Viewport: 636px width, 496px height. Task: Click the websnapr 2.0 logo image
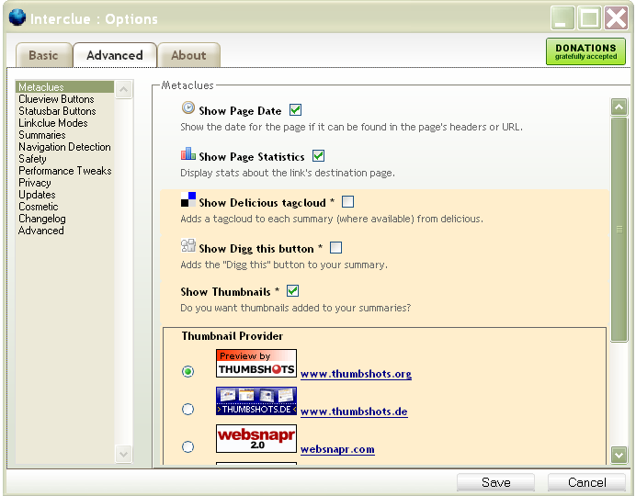click(256, 438)
